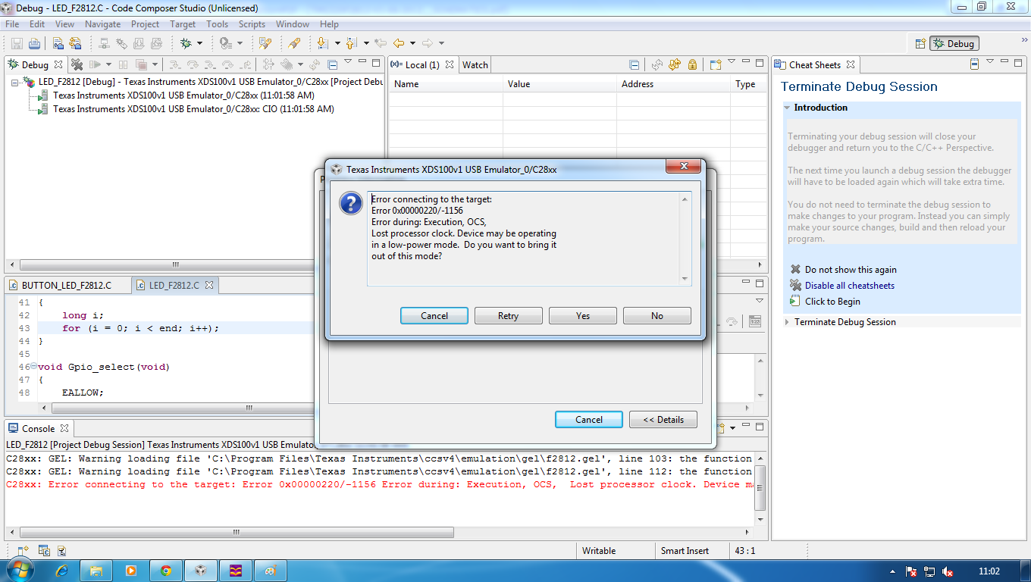The height and width of the screenshot is (582, 1031).
Task: Select the Debug launch icon in the toolbar
Action: pos(184,43)
